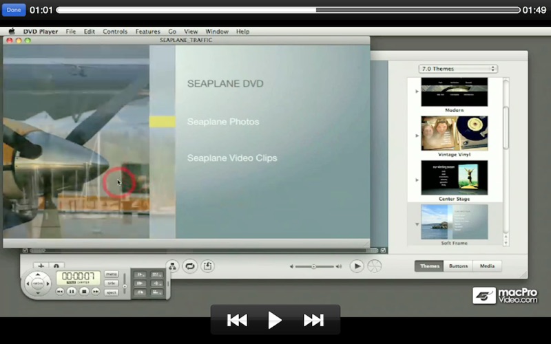The image size is (551, 344).
Task: Tap the blue Done button
Action: [x=14, y=10]
